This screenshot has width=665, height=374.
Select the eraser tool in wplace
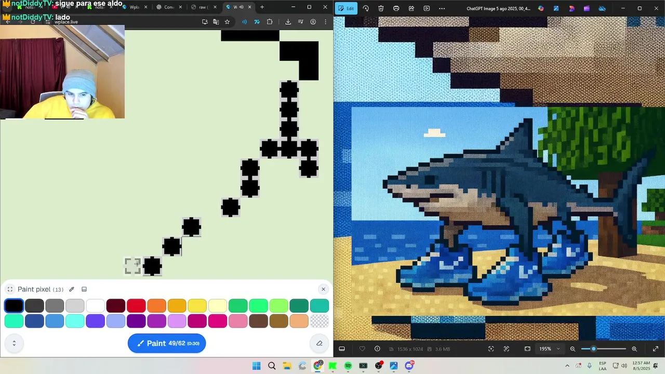(x=319, y=343)
